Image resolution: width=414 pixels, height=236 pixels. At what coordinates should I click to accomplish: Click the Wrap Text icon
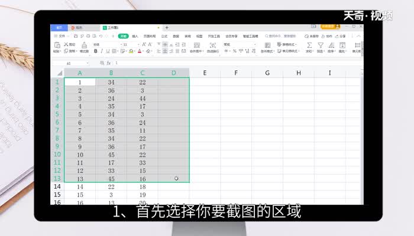coord(213,45)
